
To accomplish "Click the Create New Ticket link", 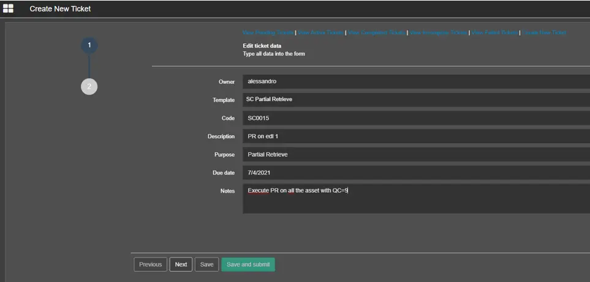I will 545,32.
